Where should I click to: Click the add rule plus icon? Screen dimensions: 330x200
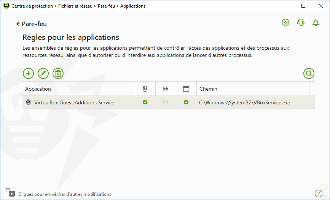(29, 73)
